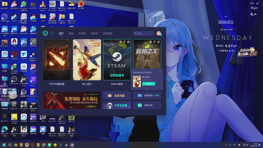Select the second banner carousel dot
Viewport: 263px width, 148px height.
click(x=73, y=108)
